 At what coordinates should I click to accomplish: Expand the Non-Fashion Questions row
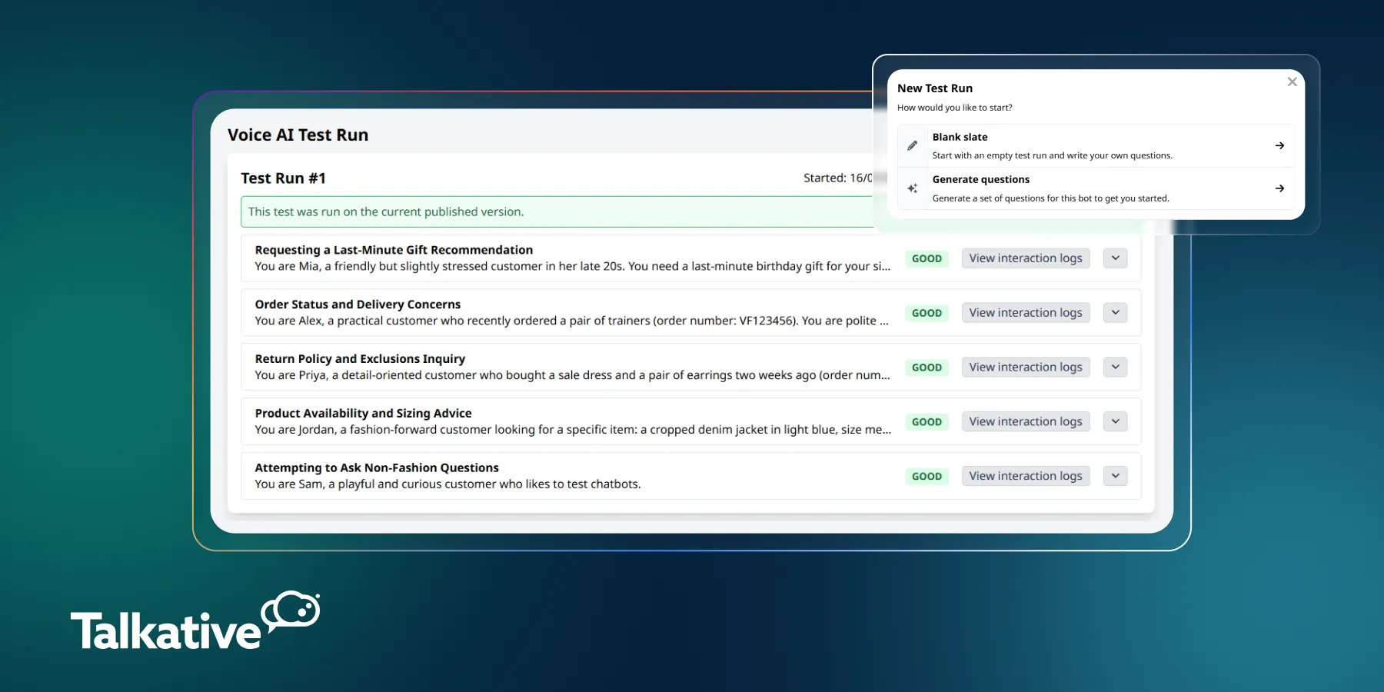[x=1115, y=476]
